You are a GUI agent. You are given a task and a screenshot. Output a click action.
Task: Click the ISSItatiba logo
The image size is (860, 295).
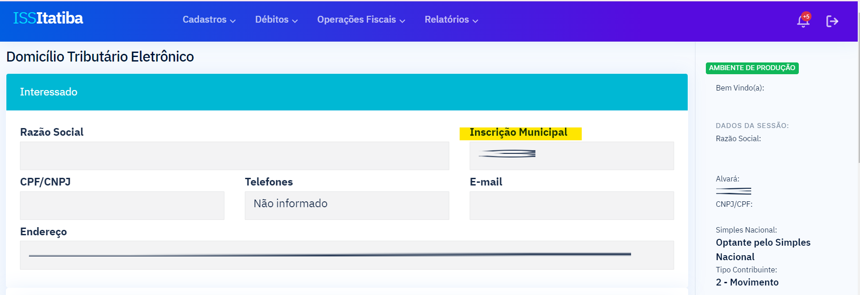48,18
